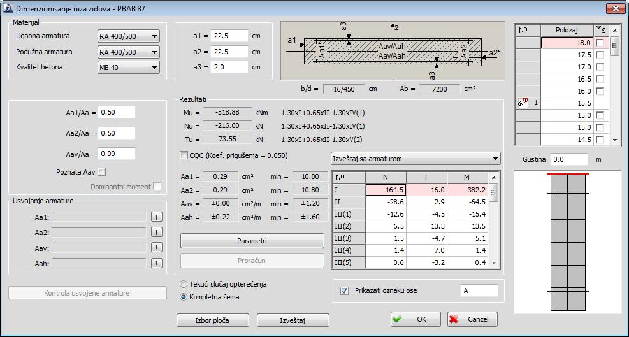This screenshot has height=337, width=629.
Task: Select load case row III(4) label
Action: 349,251
